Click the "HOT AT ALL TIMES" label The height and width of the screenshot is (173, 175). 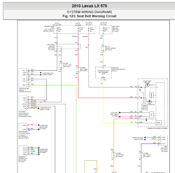78,24
